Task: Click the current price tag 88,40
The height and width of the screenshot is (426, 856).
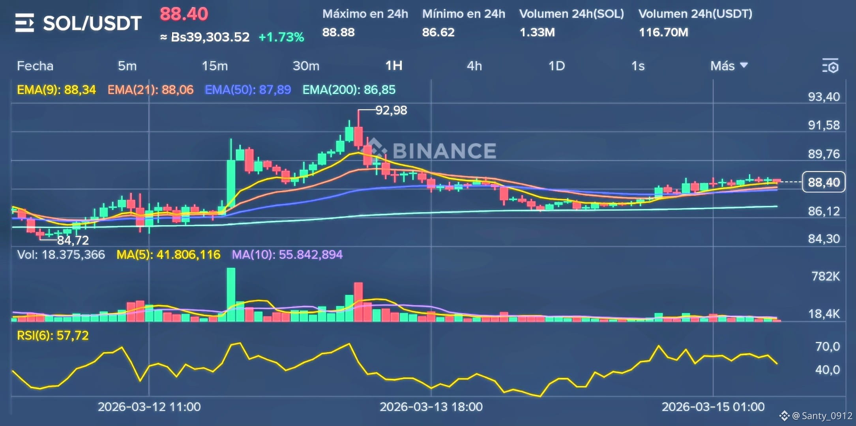Action: click(x=824, y=182)
